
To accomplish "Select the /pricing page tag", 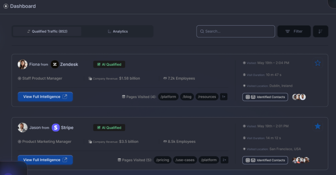I will tap(162, 160).
